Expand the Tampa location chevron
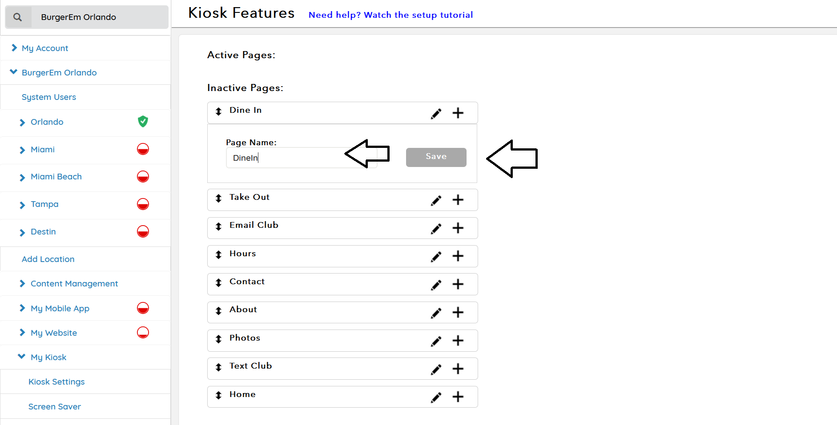 (x=22, y=205)
